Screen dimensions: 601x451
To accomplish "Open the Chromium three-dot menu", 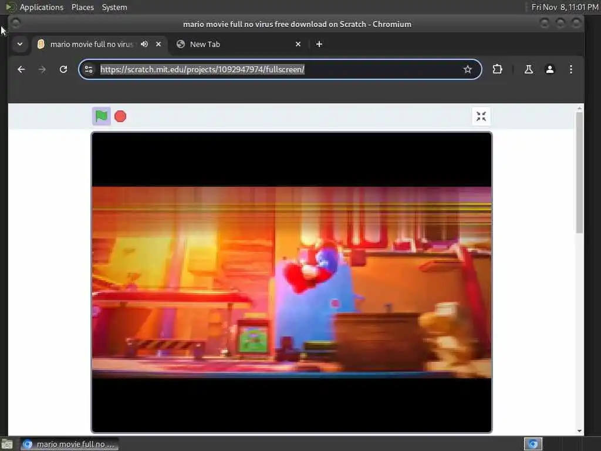I will 570,69.
